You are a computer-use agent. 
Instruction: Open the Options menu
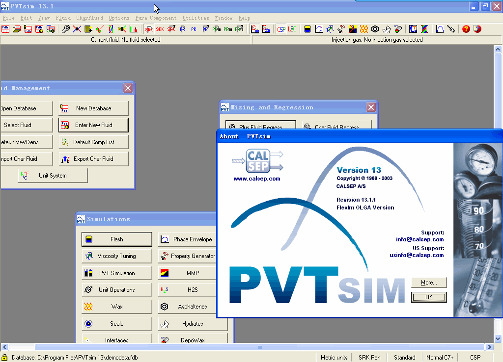tap(119, 18)
